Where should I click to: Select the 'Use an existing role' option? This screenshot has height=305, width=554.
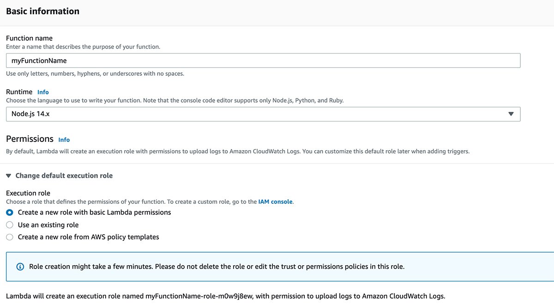click(x=9, y=225)
